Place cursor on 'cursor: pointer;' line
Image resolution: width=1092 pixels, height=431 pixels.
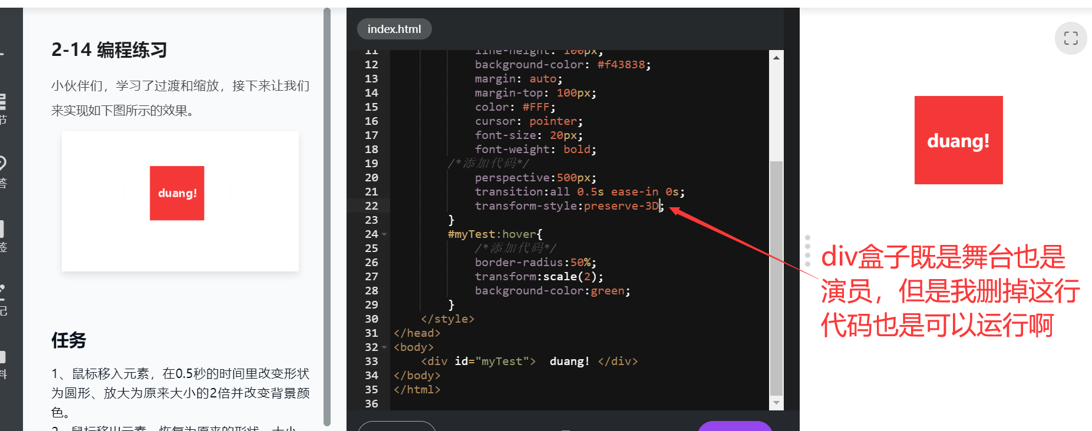point(529,121)
